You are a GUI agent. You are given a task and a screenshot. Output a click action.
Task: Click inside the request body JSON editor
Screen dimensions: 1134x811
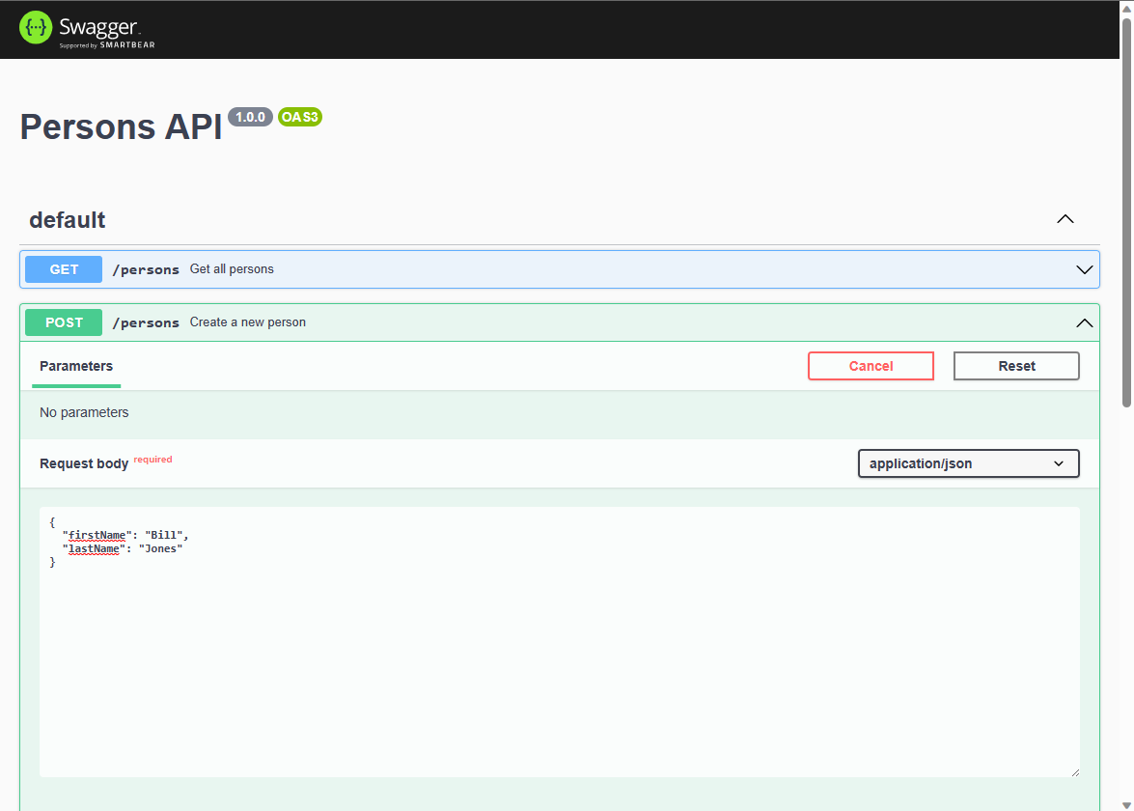pos(560,657)
